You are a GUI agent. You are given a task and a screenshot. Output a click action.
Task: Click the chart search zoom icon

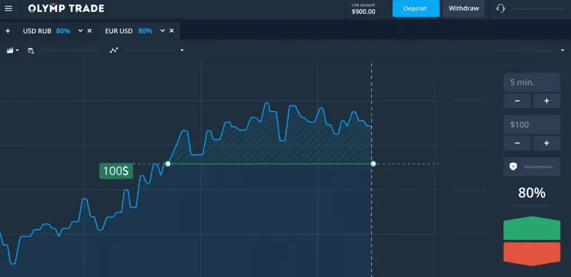[x=31, y=51]
